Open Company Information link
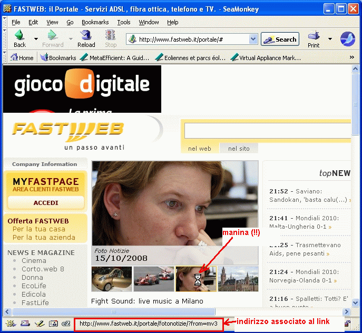The width and height of the screenshot is (362, 333). pos(45,164)
